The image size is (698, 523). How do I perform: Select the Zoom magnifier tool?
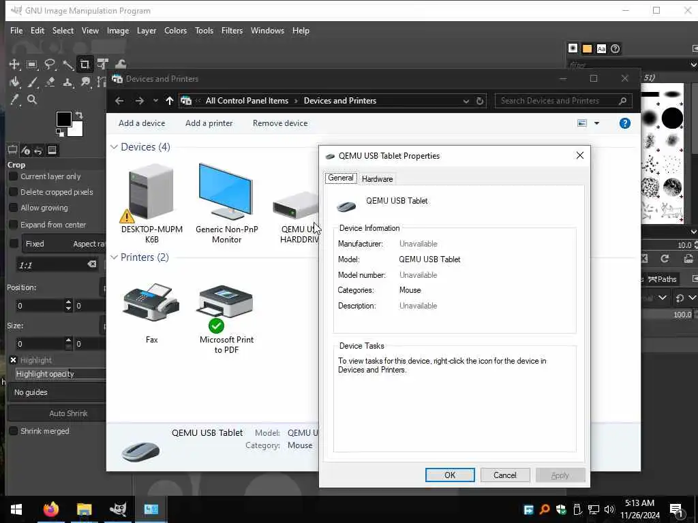(x=31, y=99)
